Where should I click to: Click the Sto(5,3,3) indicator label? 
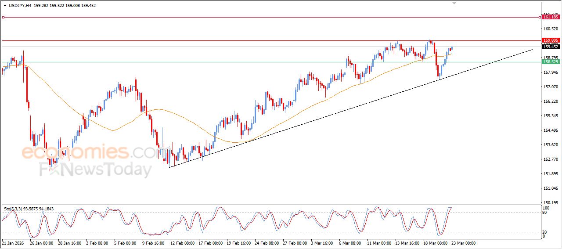14,209
